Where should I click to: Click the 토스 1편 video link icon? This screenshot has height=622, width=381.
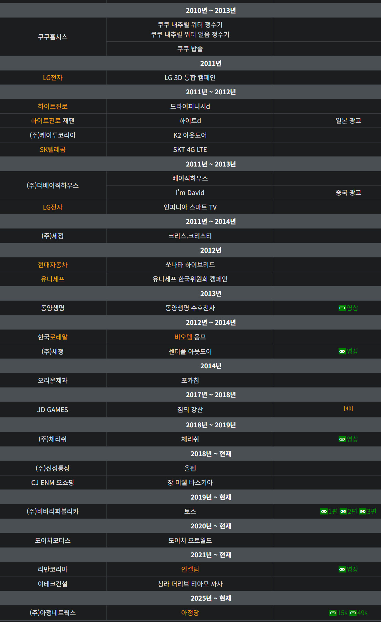tap(324, 511)
